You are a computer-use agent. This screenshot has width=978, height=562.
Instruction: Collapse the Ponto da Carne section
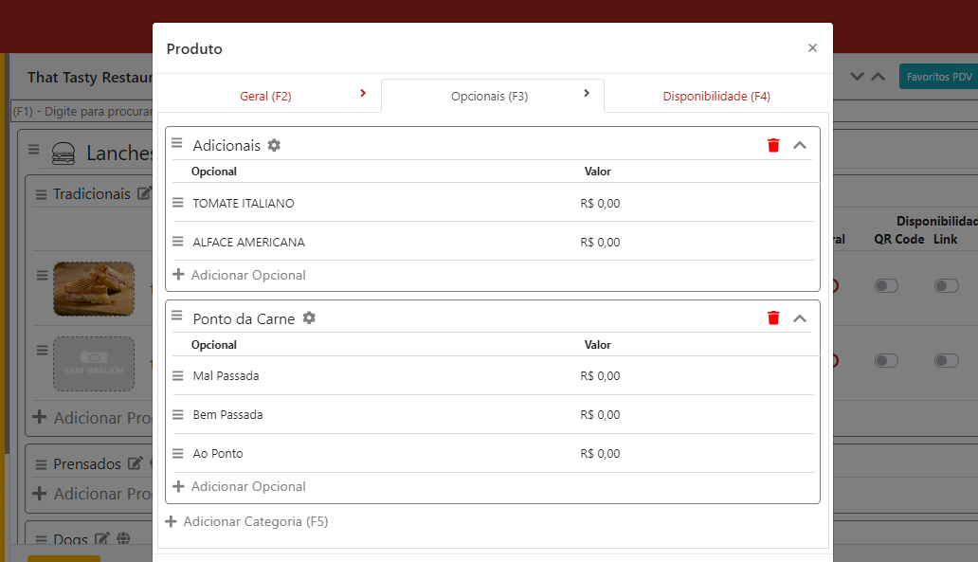coord(800,318)
